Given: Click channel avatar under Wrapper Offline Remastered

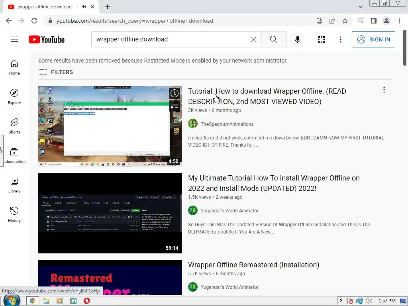Looking at the screenshot, I should click(193, 287).
